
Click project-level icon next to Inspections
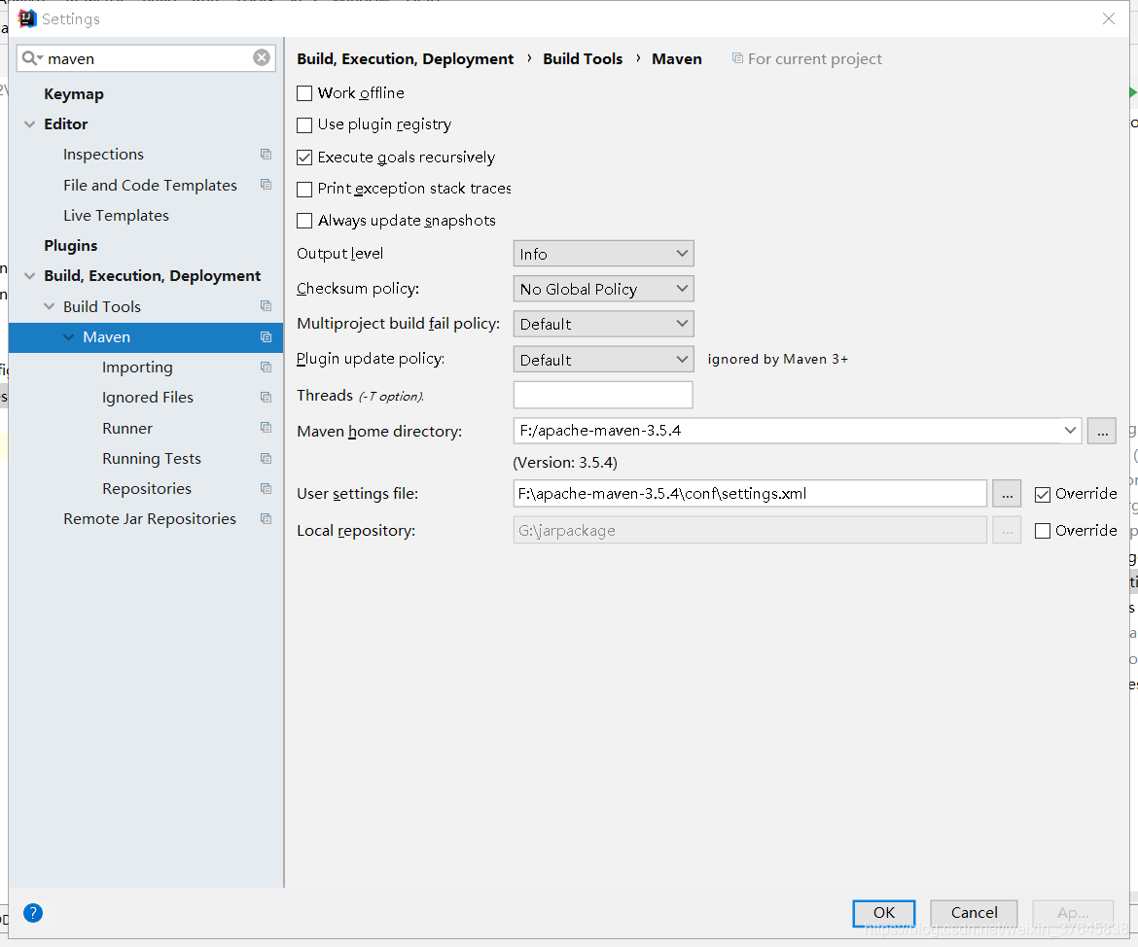[x=266, y=155]
